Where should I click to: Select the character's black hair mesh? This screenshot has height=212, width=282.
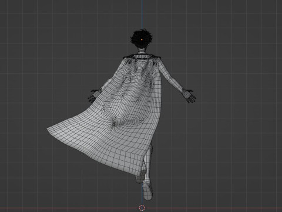click(142, 39)
